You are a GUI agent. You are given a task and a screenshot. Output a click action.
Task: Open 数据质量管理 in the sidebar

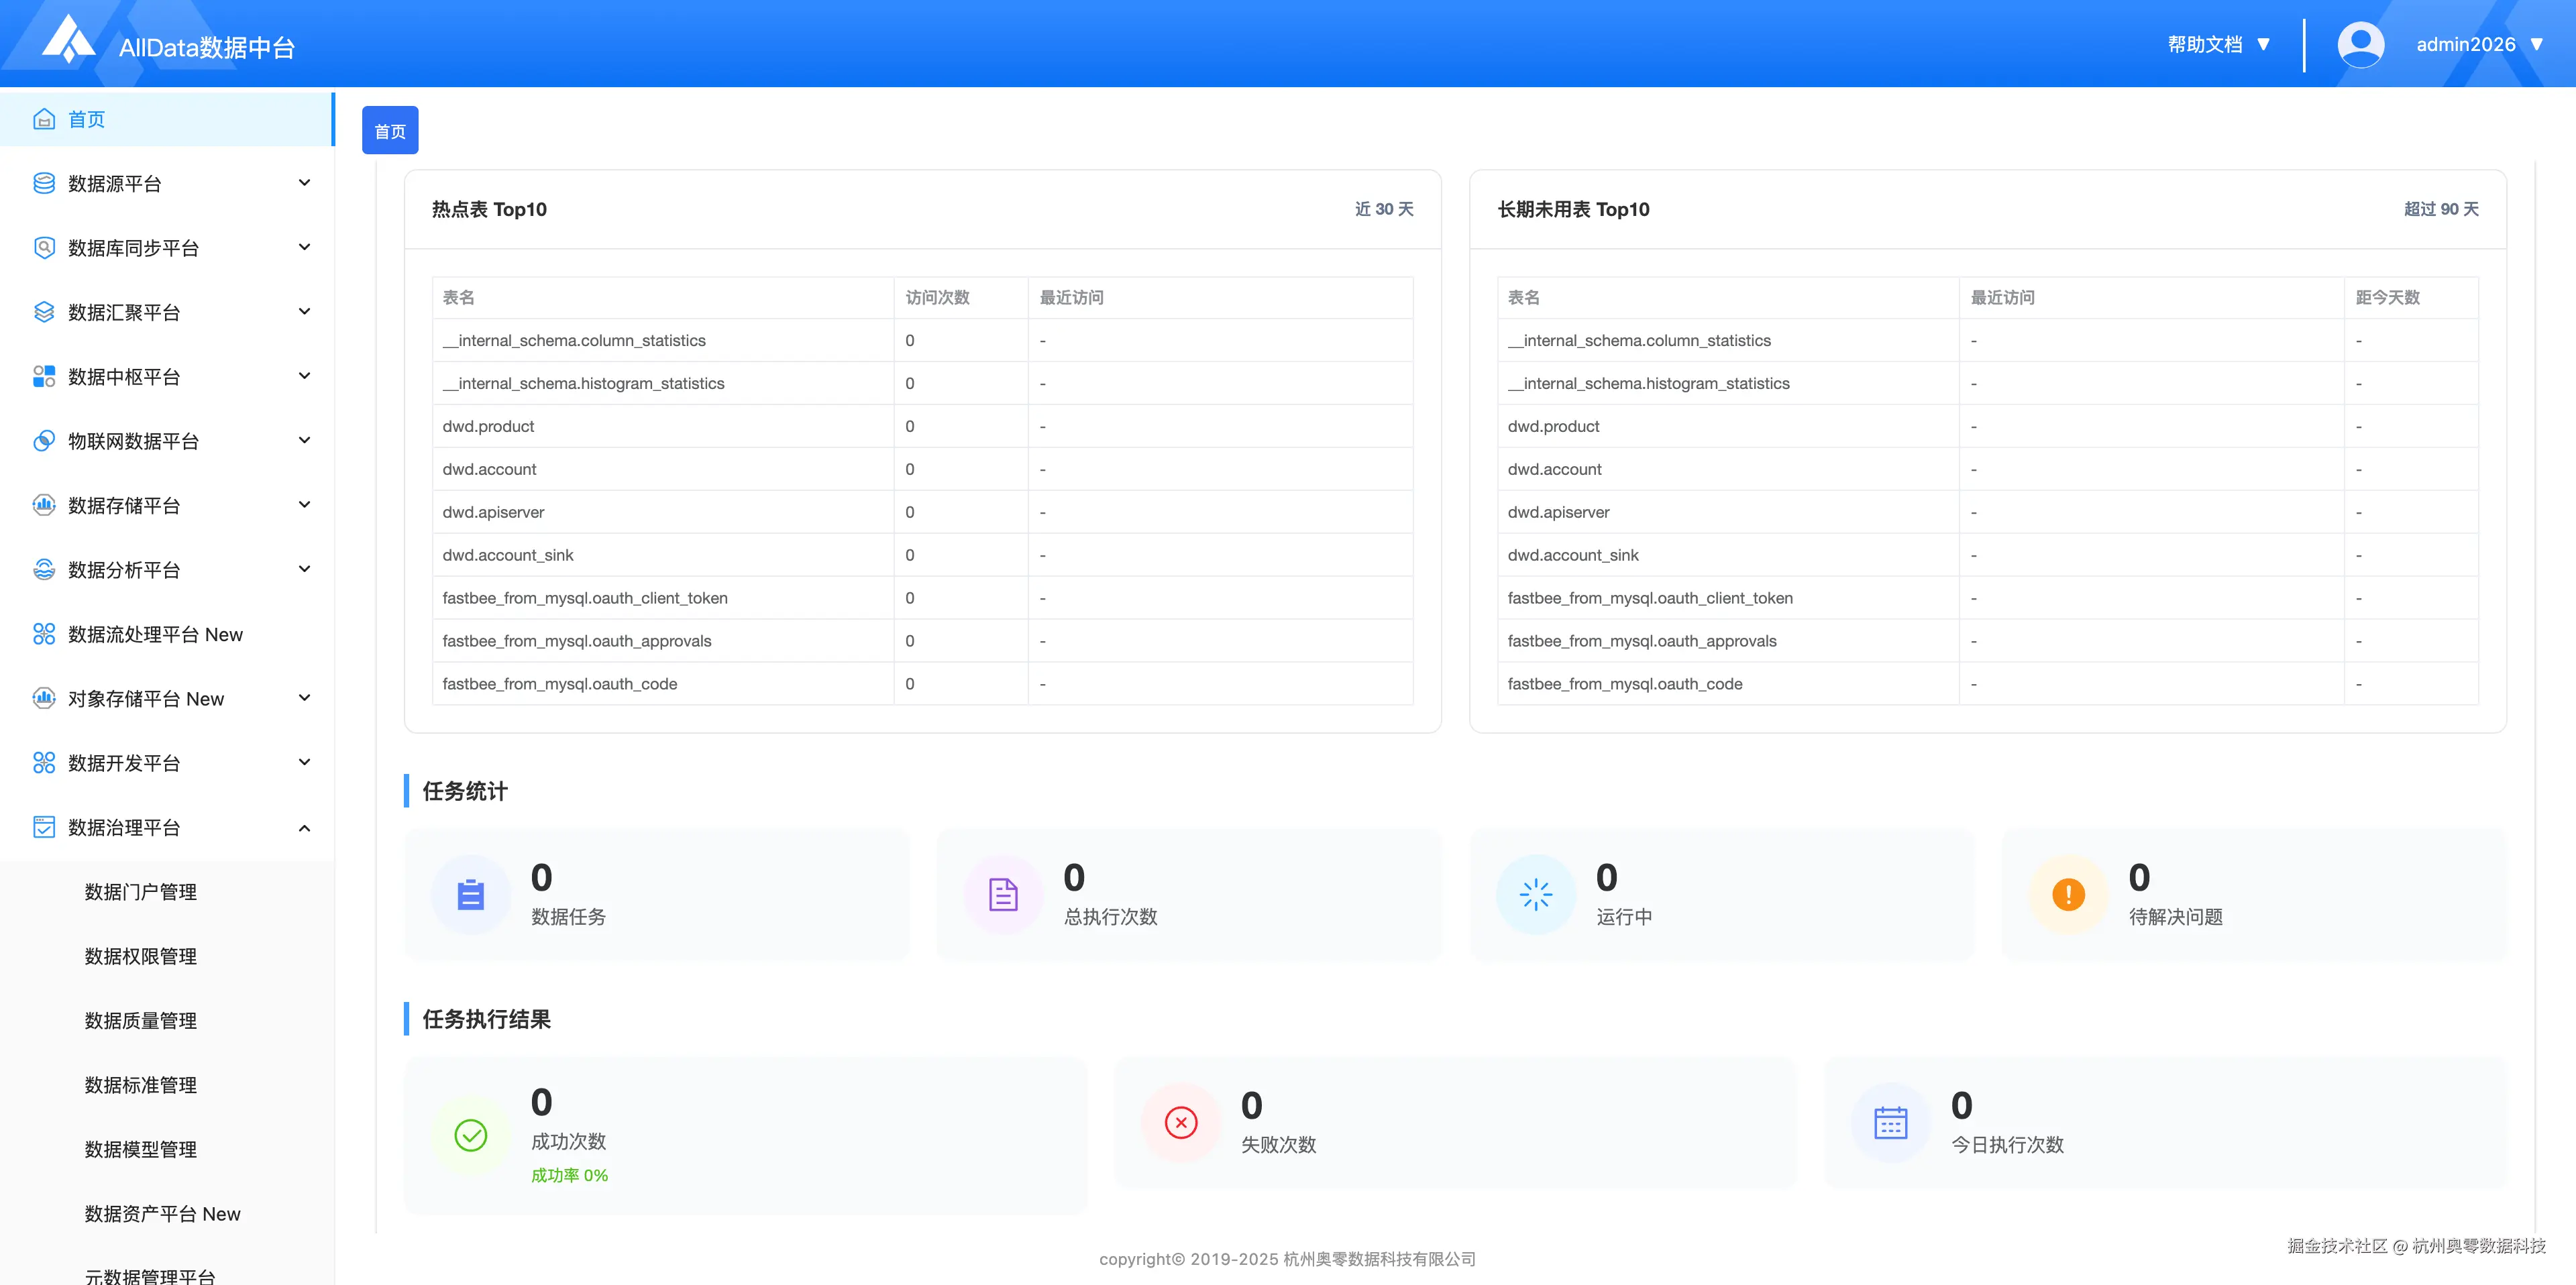coord(141,1020)
